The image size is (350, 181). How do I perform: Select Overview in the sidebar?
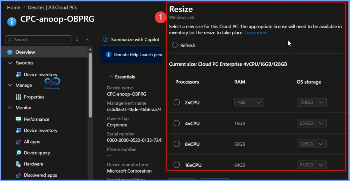click(x=45, y=52)
